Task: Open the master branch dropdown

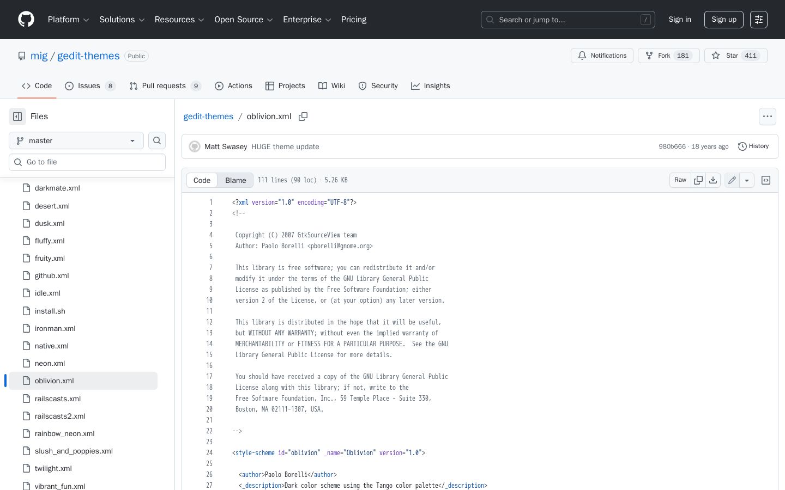Action: 76,140
